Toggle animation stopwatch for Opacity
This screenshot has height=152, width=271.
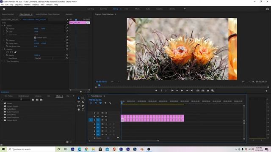[7, 55]
